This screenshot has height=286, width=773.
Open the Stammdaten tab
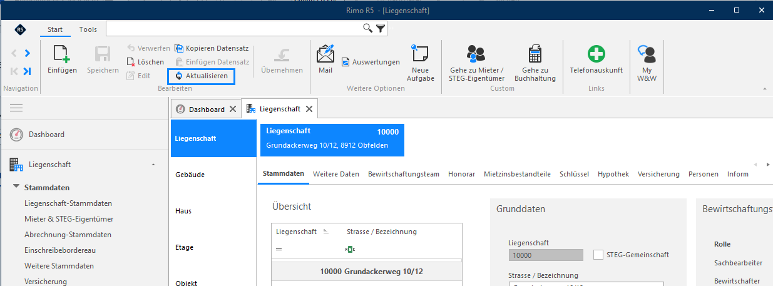click(284, 174)
